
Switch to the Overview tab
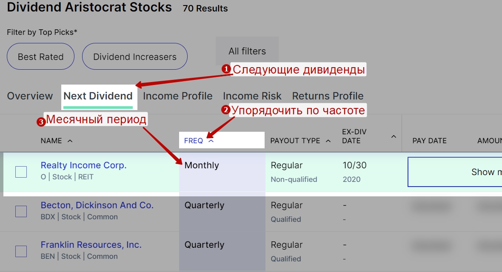click(x=30, y=96)
